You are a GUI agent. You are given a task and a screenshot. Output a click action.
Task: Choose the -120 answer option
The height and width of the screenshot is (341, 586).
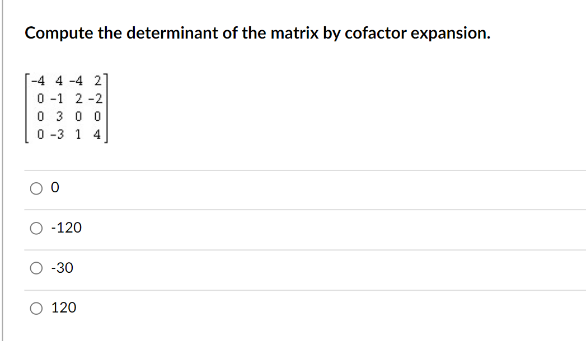[x=36, y=228]
